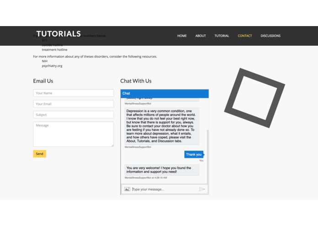The width and height of the screenshot is (318, 226).
Task: Go to the ABOUT page
Action: pos(200,36)
